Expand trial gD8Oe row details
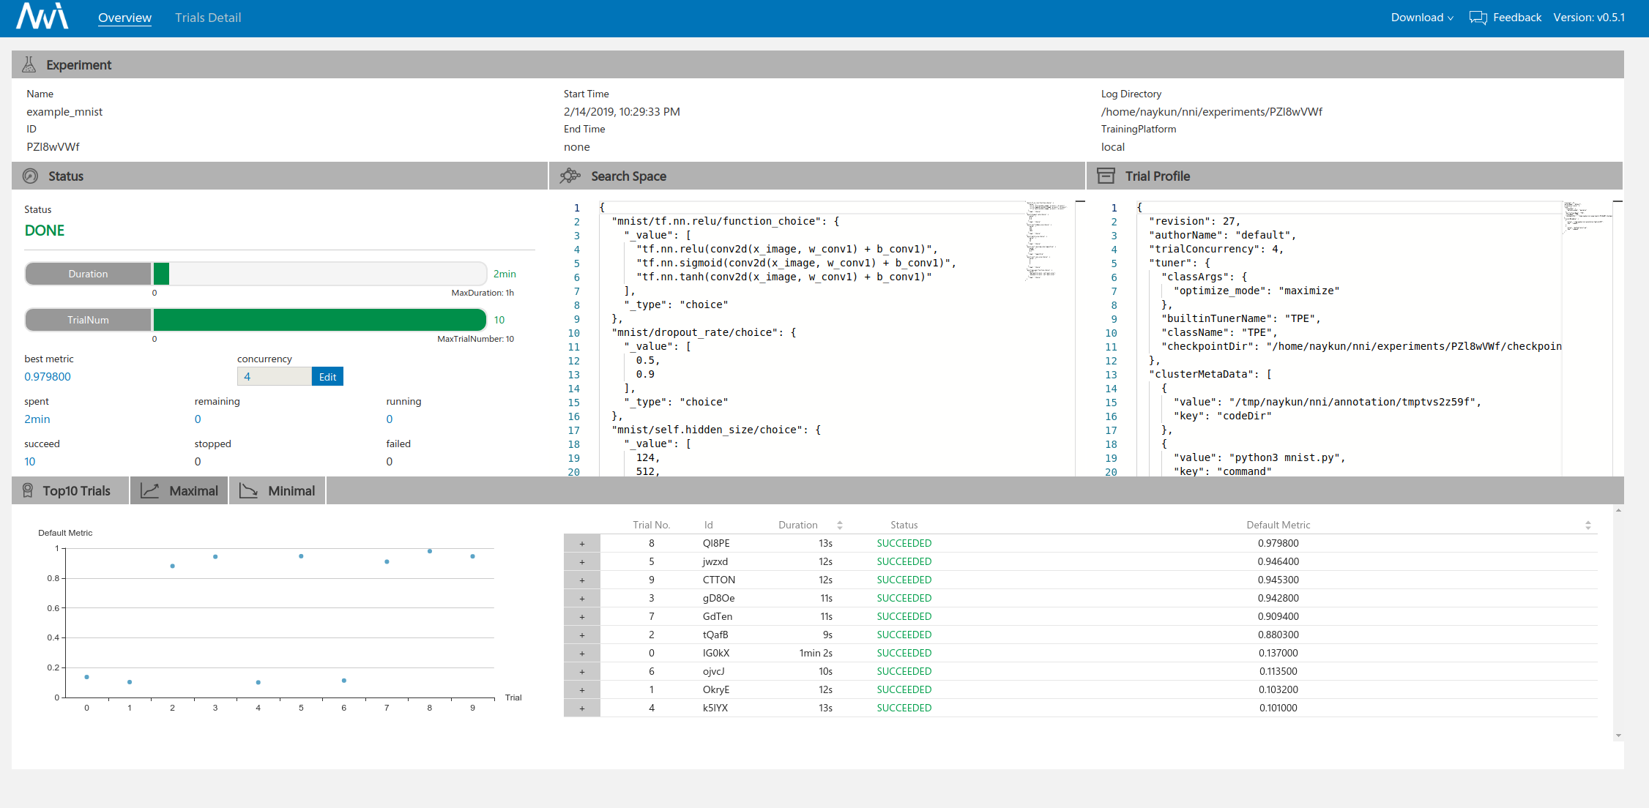Screen dimensions: 1649x808 click(x=582, y=598)
